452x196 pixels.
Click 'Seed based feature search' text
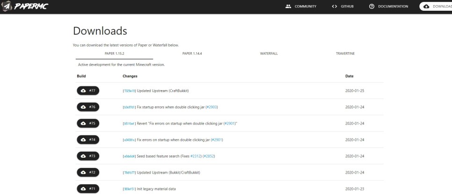pyautogui.click(x=158, y=156)
